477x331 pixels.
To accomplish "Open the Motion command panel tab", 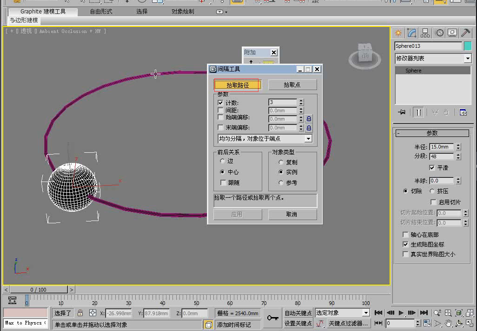I will (439, 33).
